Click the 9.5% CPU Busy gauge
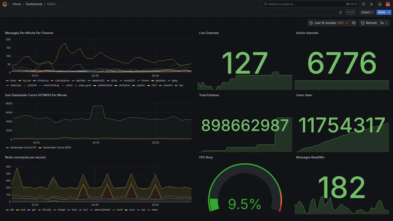This screenshot has height=221, width=393. pos(245,187)
